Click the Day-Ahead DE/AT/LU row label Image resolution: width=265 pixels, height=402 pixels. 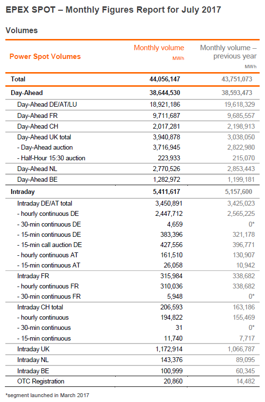point(47,105)
